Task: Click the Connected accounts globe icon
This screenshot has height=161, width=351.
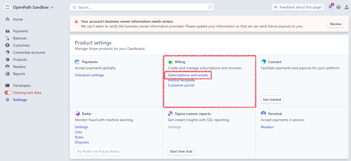Action: pyautogui.click(x=7, y=52)
